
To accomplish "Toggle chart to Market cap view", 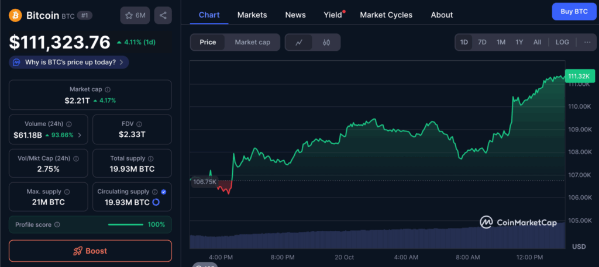I will click(252, 42).
